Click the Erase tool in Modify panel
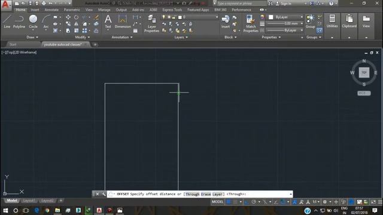The height and width of the screenshot is (215, 383). click(96, 17)
